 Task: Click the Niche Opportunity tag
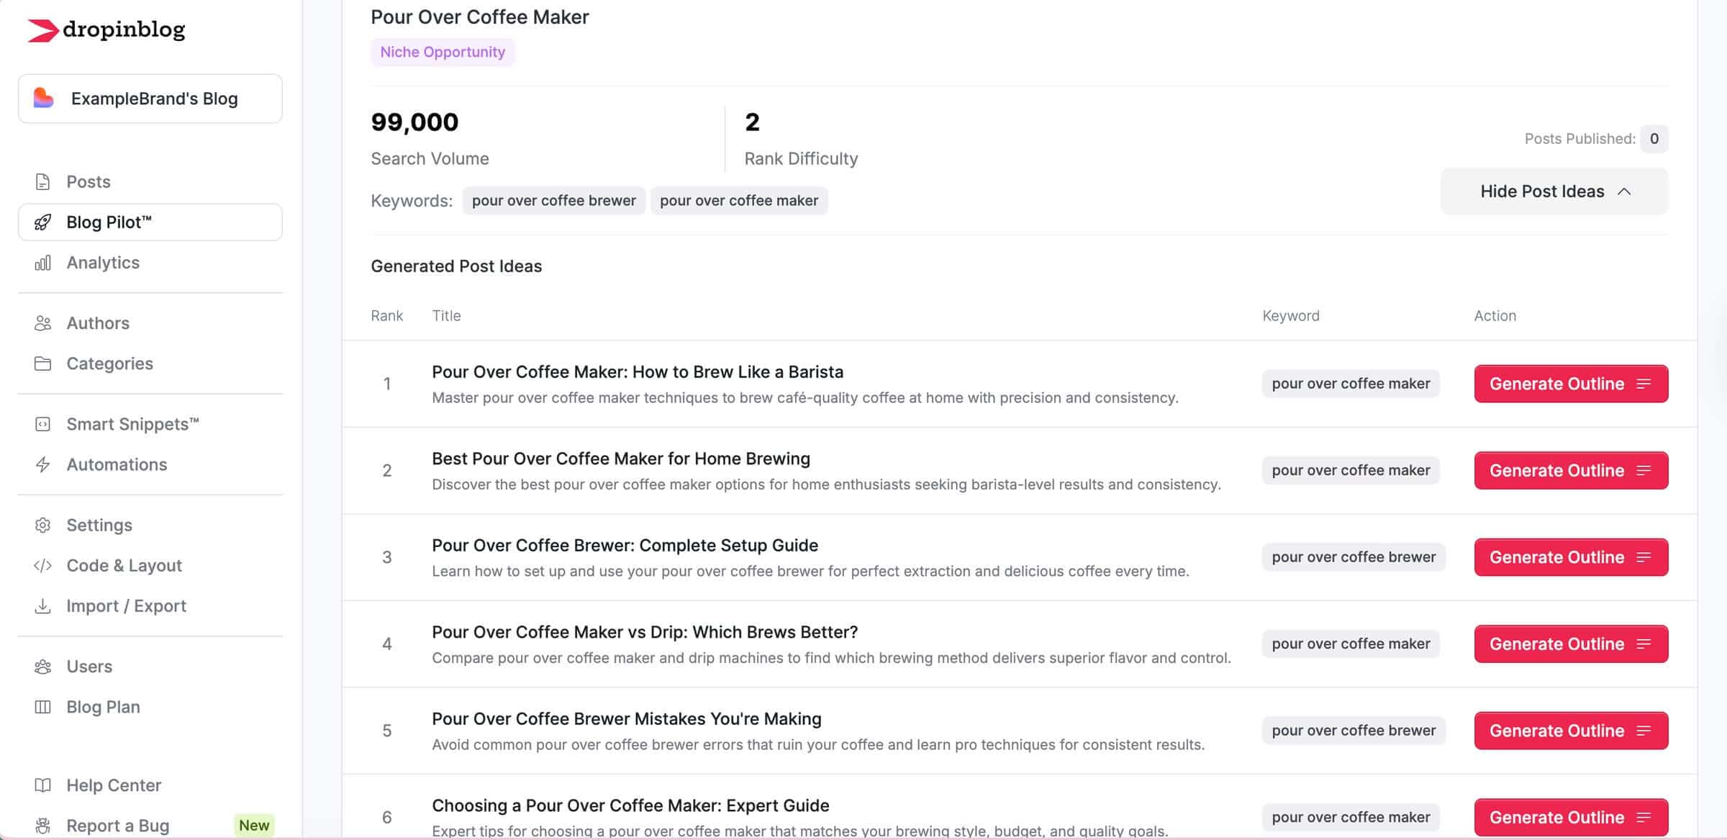[x=443, y=52]
